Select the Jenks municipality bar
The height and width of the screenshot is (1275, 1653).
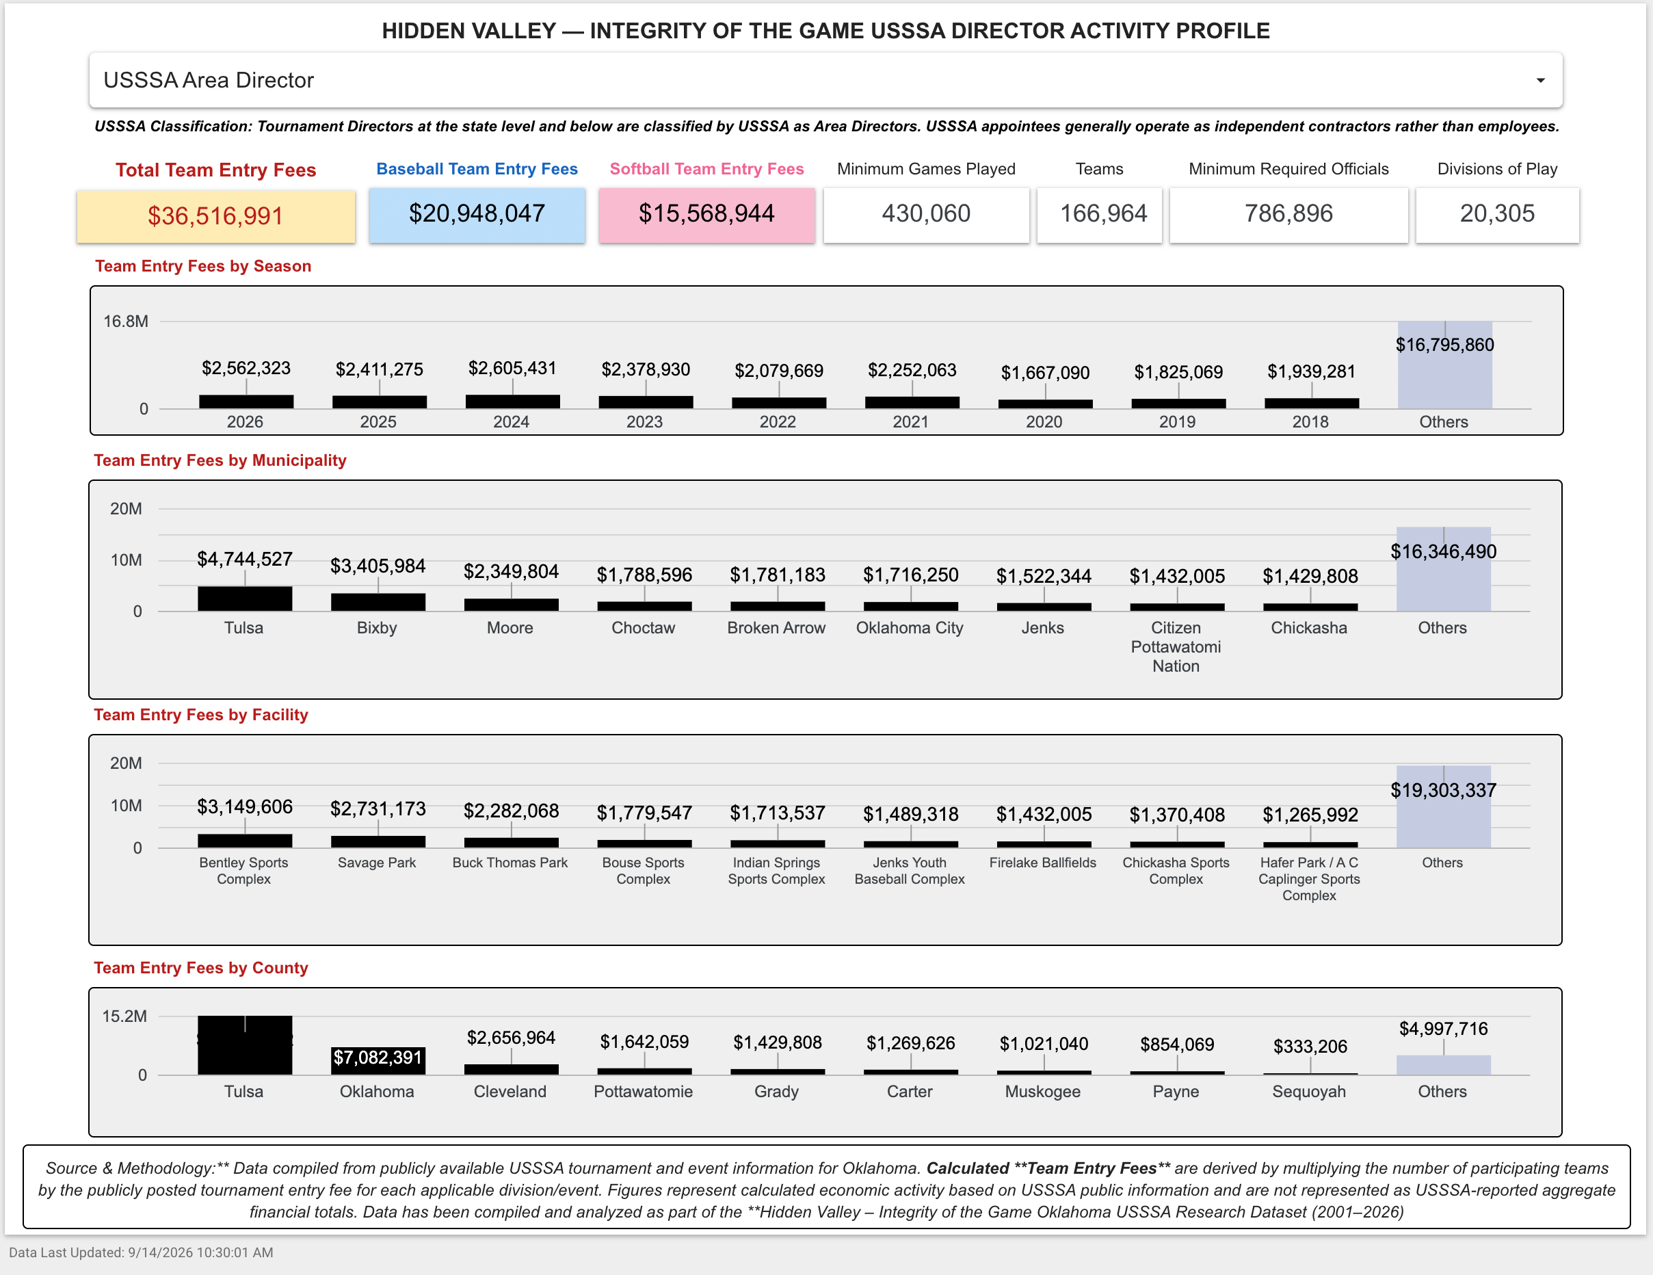tap(1044, 607)
